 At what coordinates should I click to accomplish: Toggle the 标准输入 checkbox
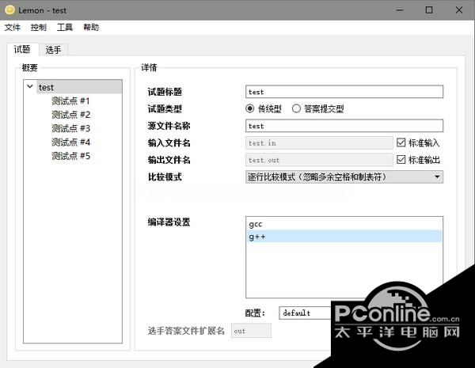[418, 142]
